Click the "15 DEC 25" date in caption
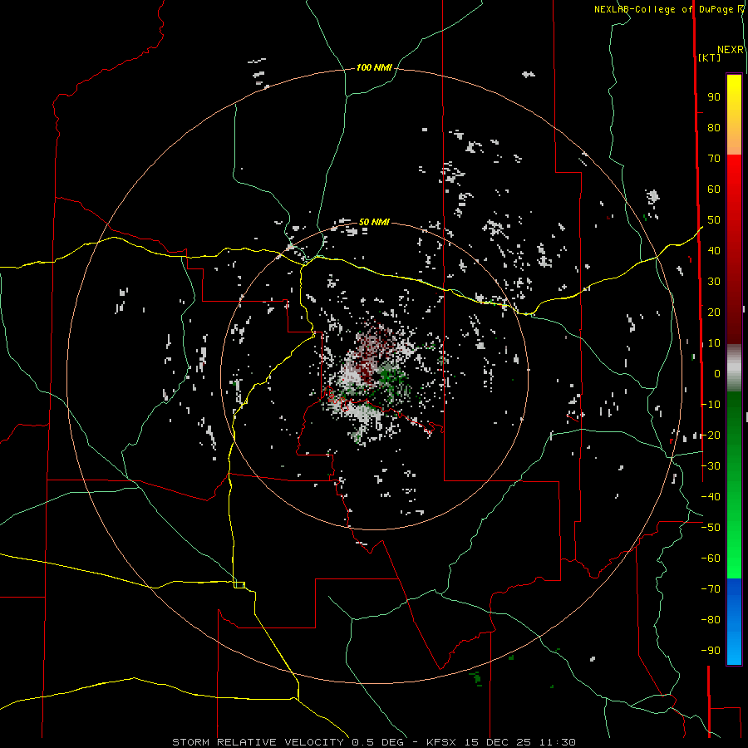Image resolution: width=748 pixels, height=748 pixels. (x=497, y=742)
